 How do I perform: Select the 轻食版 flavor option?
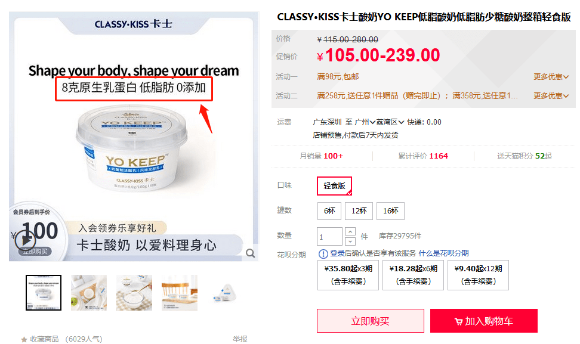tap(334, 186)
